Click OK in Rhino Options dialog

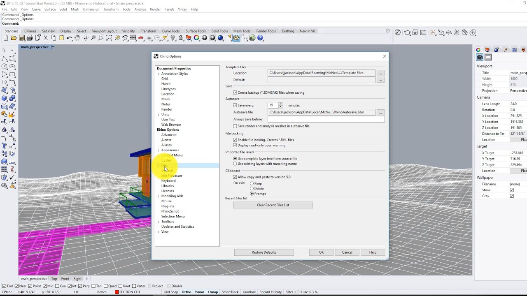click(321, 252)
